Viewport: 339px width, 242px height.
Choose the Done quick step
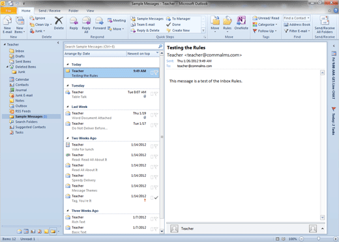click(173, 25)
